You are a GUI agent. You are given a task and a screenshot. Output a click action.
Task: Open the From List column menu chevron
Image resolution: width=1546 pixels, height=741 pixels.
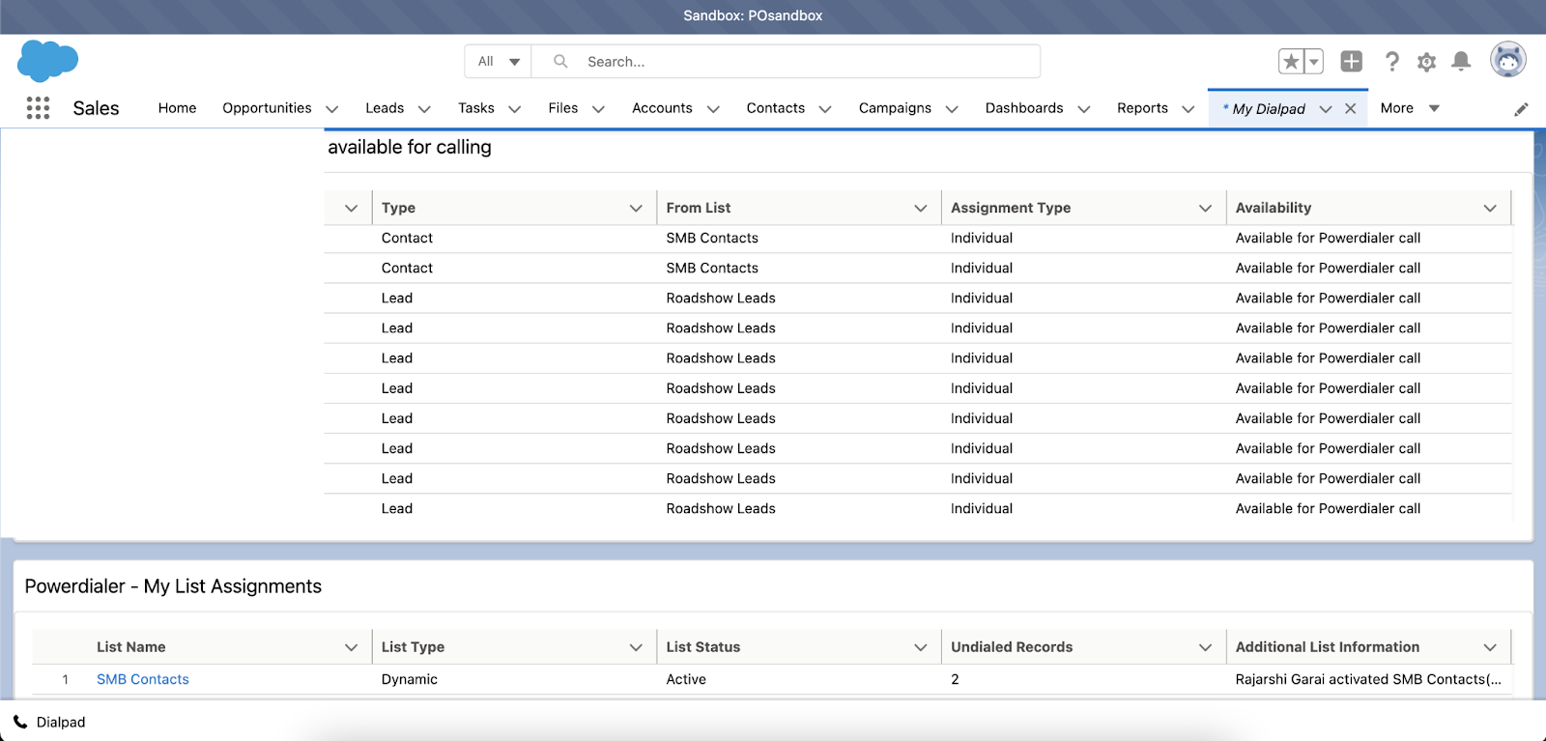click(x=921, y=208)
